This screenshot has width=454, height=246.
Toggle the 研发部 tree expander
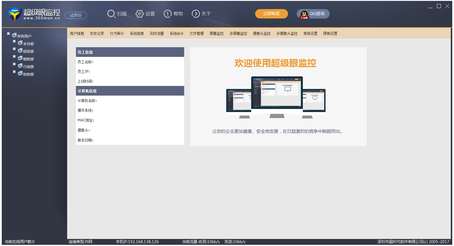[x=14, y=49]
